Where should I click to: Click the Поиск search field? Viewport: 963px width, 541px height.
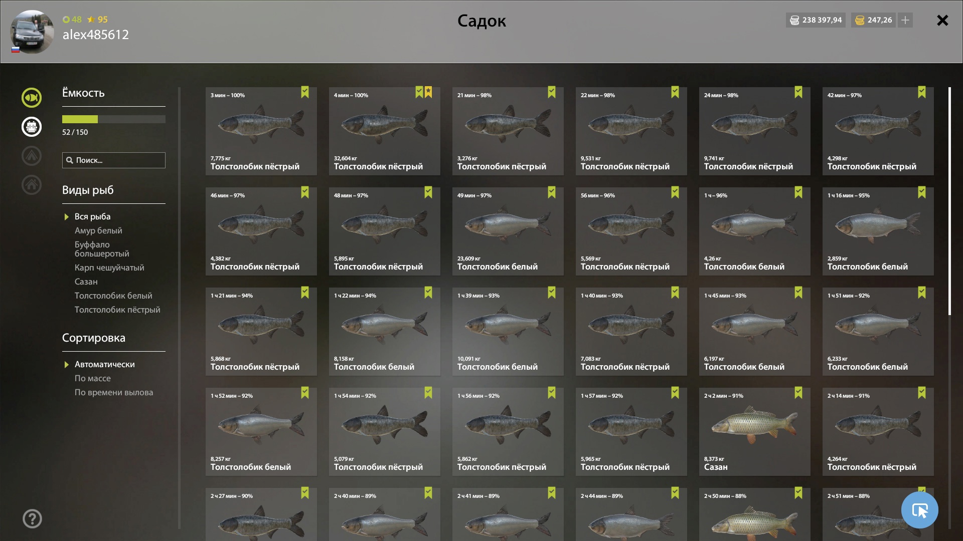point(114,160)
